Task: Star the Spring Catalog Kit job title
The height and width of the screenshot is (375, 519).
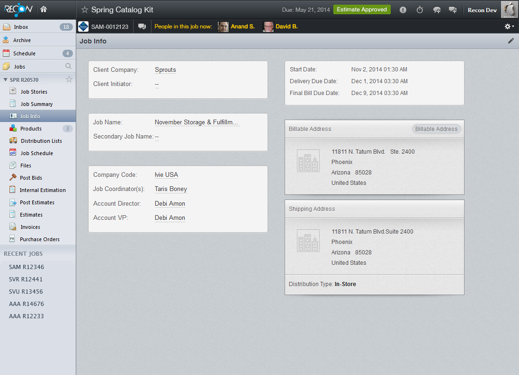Action: click(x=85, y=10)
